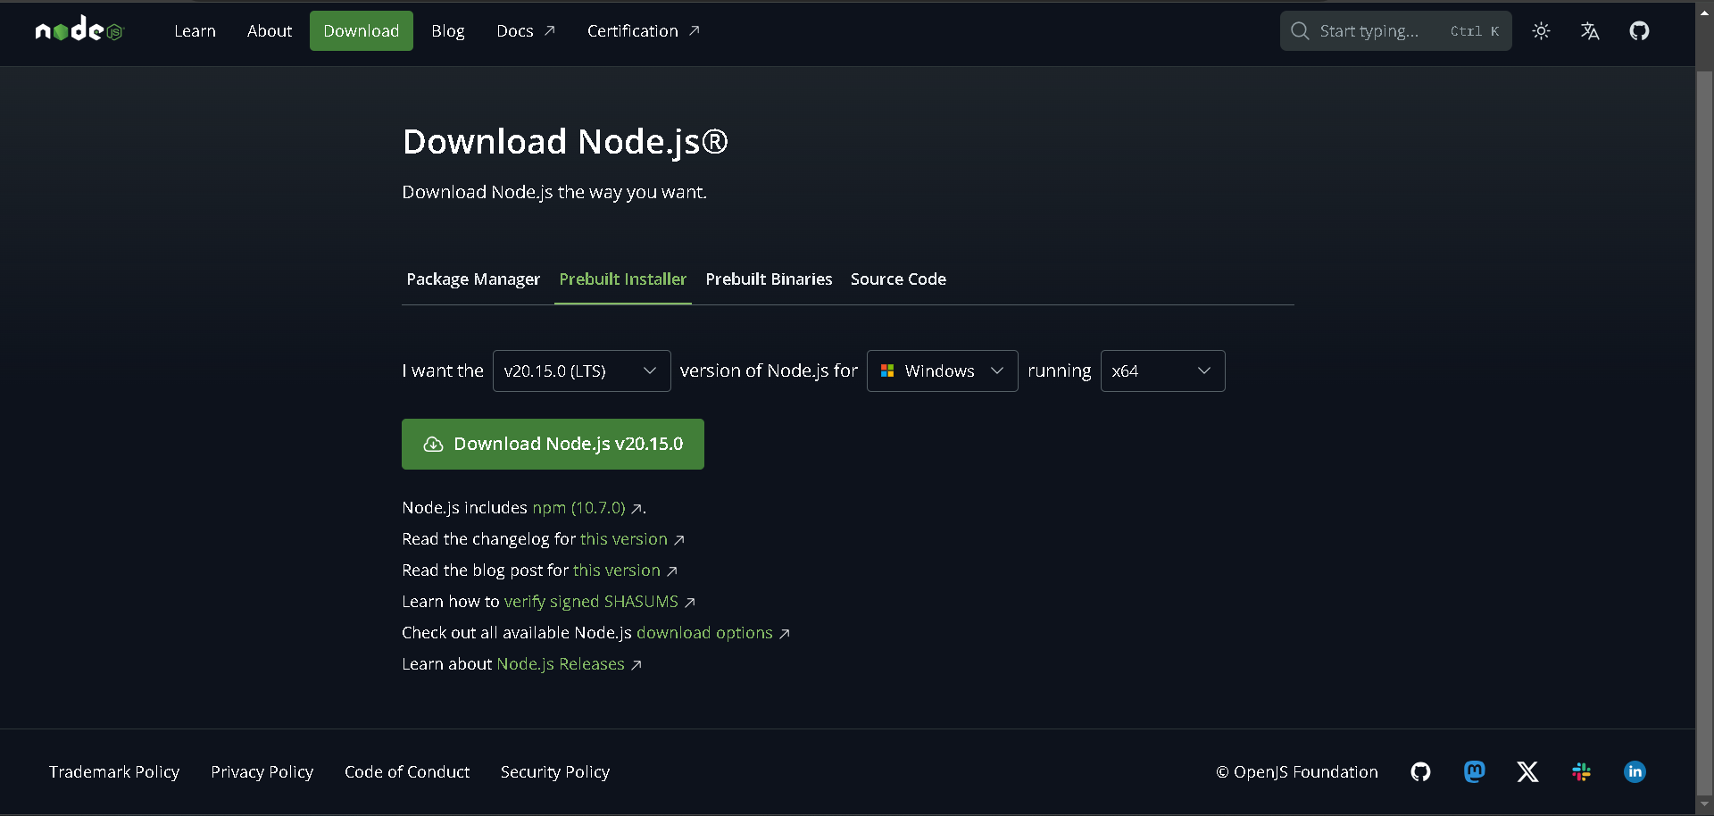Click the Node.js logo in header
1714x816 pixels.
click(79, 30)
